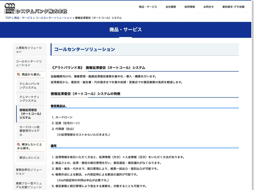The image size is (254, 190).
Task: Go to TOP via breadcrumb
Action: 8,18
